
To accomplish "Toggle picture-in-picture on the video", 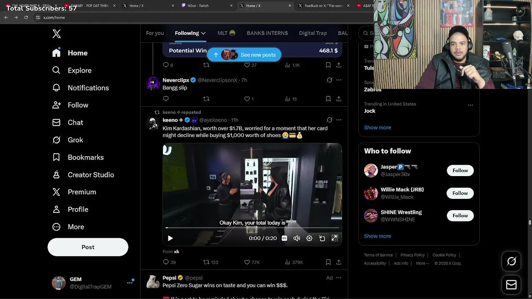I will (x=322, y=238).
